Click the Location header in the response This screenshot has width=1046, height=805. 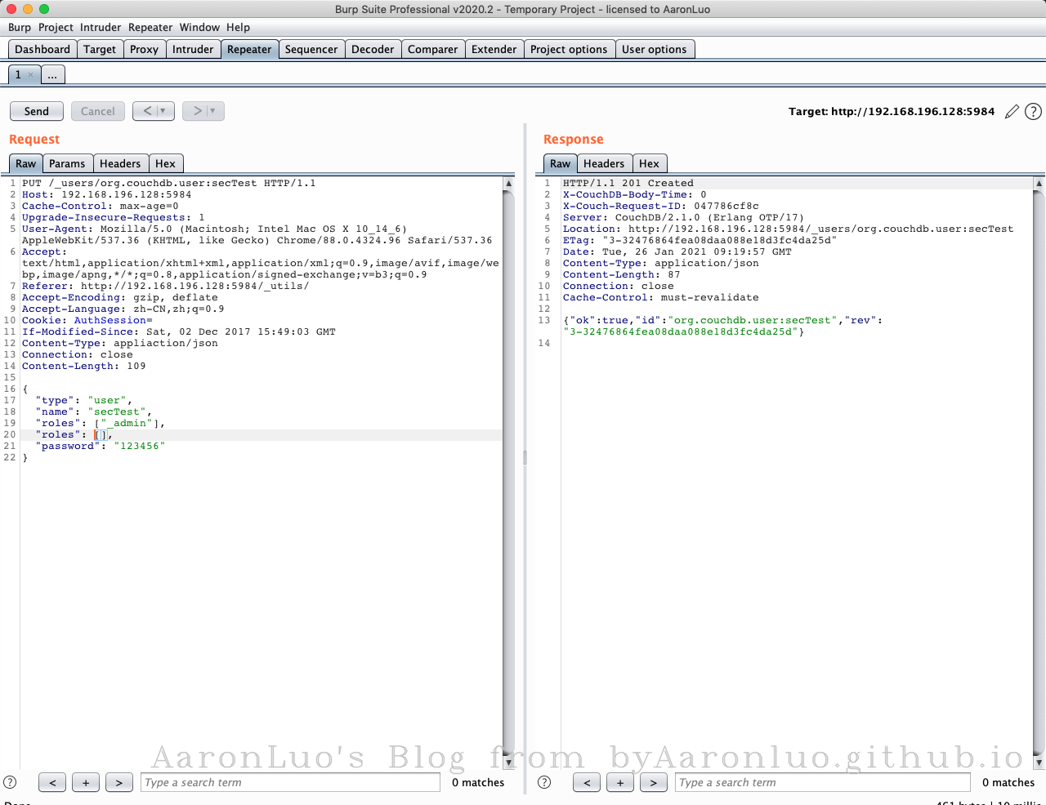(x=789, y=229)
